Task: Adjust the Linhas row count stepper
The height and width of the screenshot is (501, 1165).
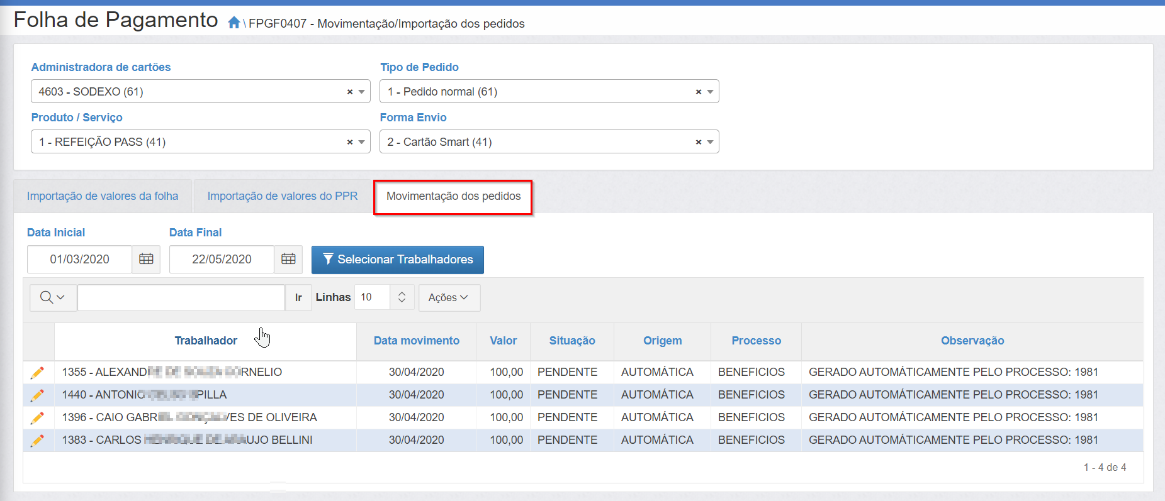Action: 402,297
